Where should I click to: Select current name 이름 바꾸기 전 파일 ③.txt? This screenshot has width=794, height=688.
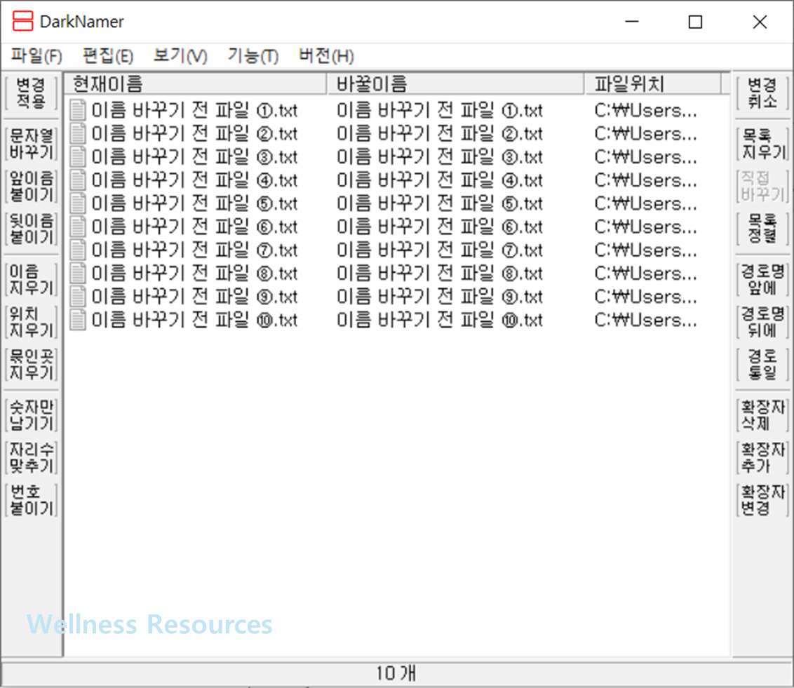[194, 156]
